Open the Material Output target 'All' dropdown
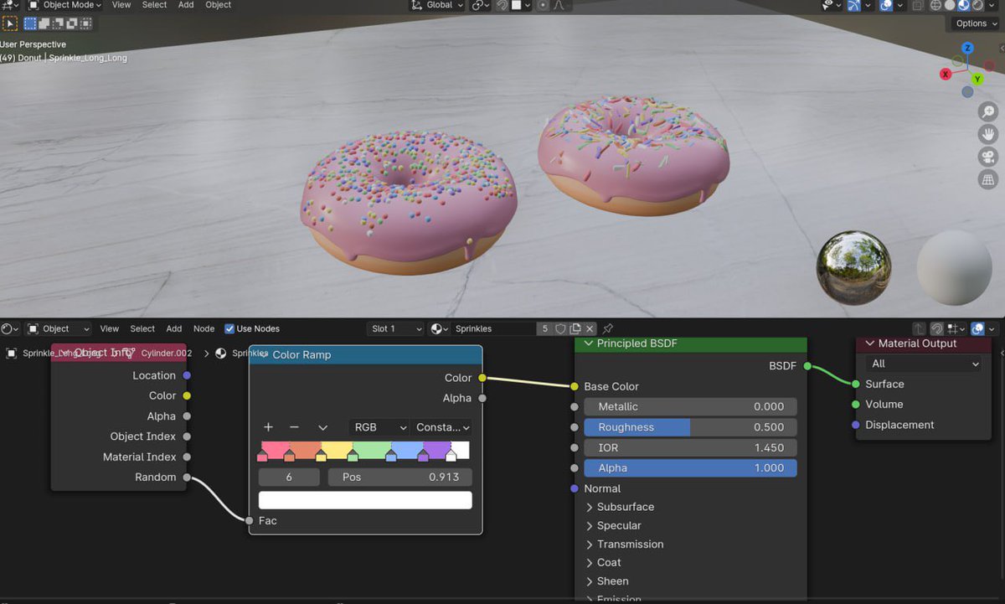 (x=925, y=364)
